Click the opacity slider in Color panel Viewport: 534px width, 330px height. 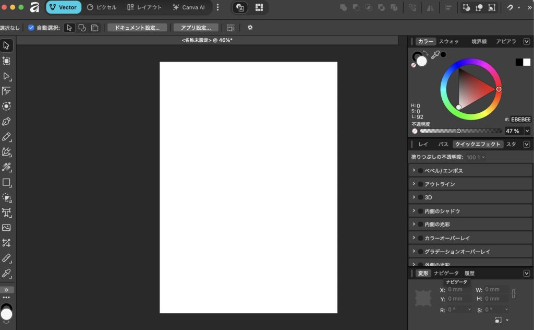[461, 131]
